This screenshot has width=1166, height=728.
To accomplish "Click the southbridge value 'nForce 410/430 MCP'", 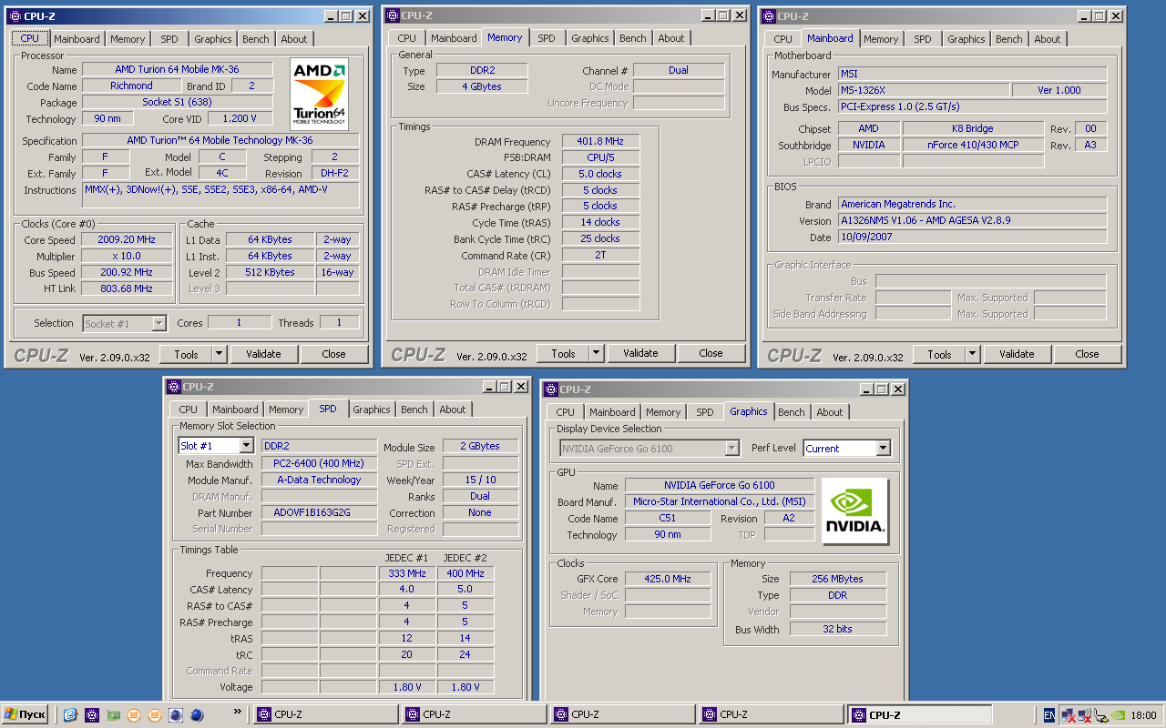I will (973, 145).
